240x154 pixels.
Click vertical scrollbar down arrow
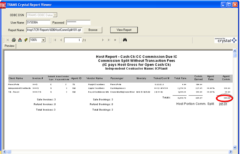[x=235, y=147]
